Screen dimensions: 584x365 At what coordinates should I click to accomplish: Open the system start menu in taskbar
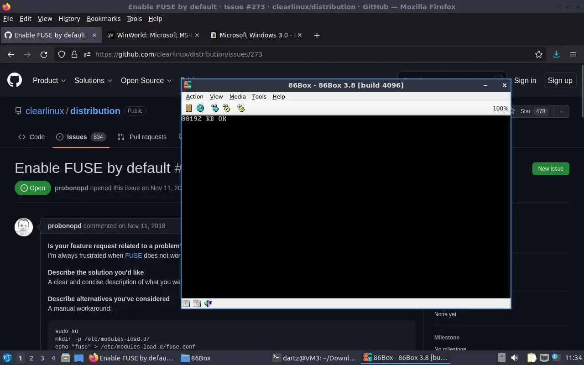pyautogui.click(x=7, y=358)
